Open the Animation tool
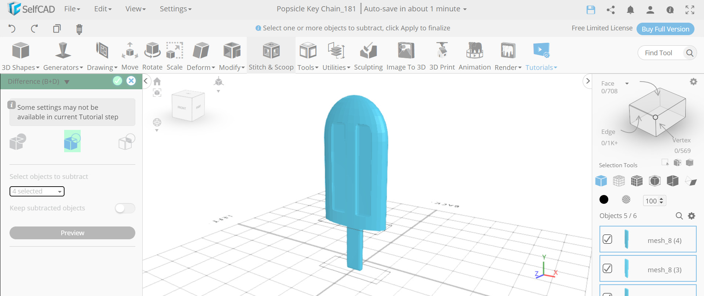The width and height of the screenshot is (704, 296). (x=474, y=56)
